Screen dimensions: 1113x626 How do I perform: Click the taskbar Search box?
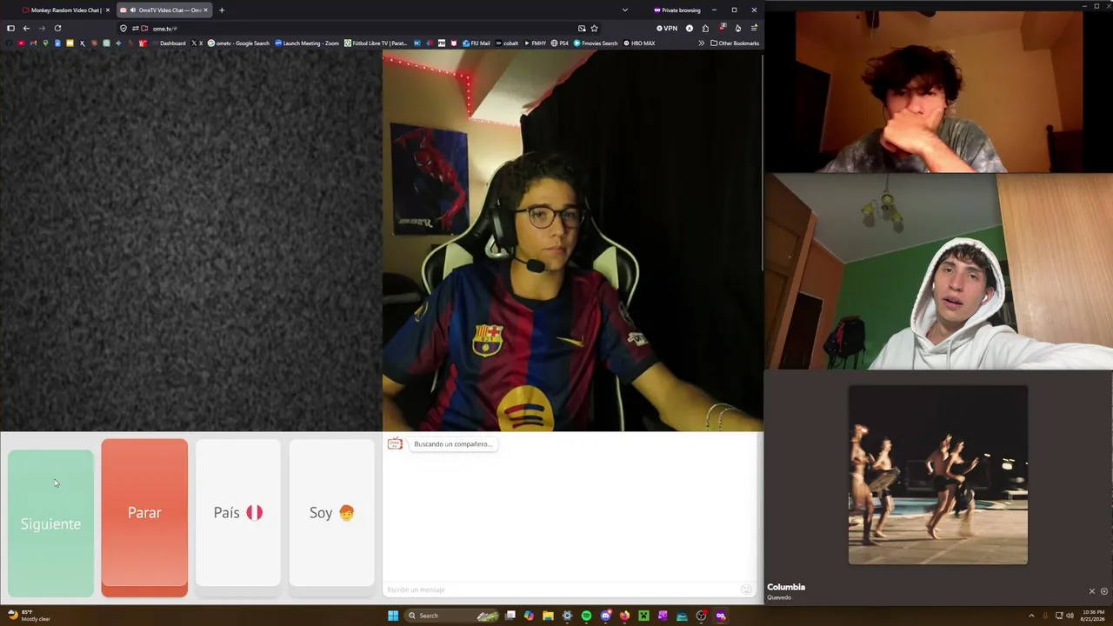pyautogui.click(x=452, y=616)
